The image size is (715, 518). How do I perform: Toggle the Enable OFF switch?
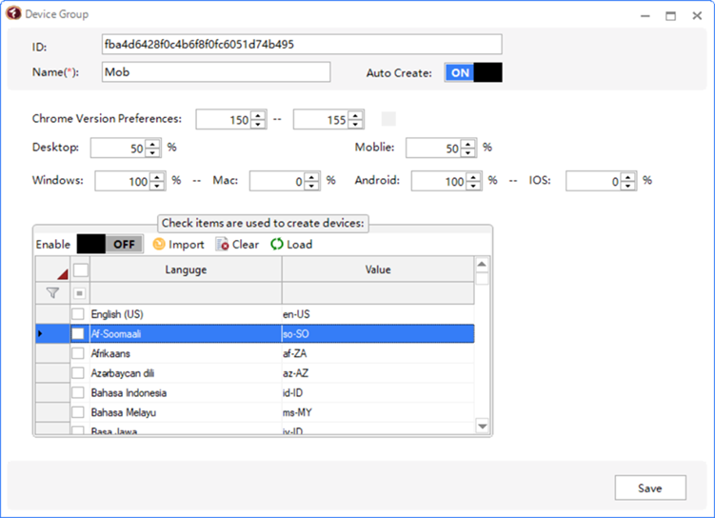point(109,245)
